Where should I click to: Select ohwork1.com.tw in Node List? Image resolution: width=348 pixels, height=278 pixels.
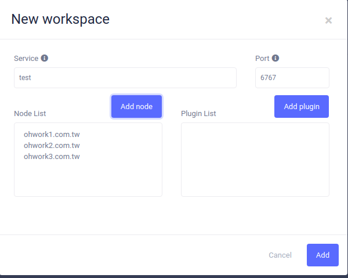tap(52, 134)
